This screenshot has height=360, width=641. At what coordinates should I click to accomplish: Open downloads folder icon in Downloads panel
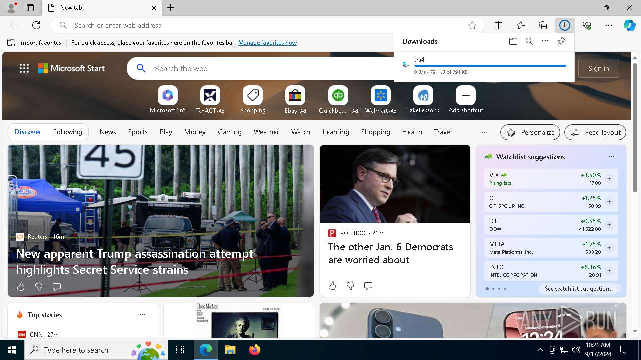click(513, 41)
